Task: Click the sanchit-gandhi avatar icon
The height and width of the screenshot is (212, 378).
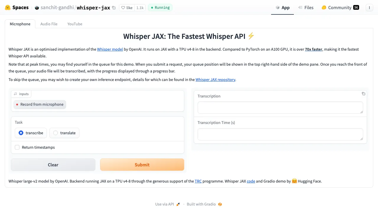Action: pyautogui.click(x=37, y=8)
